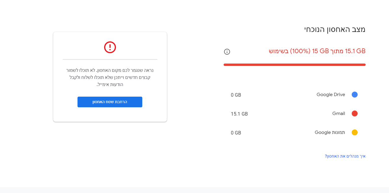Image resolution: width=389 pixels, height=193 pixels.
Task: Click empty space below the warning card button
Action: [x=110, y=115]
